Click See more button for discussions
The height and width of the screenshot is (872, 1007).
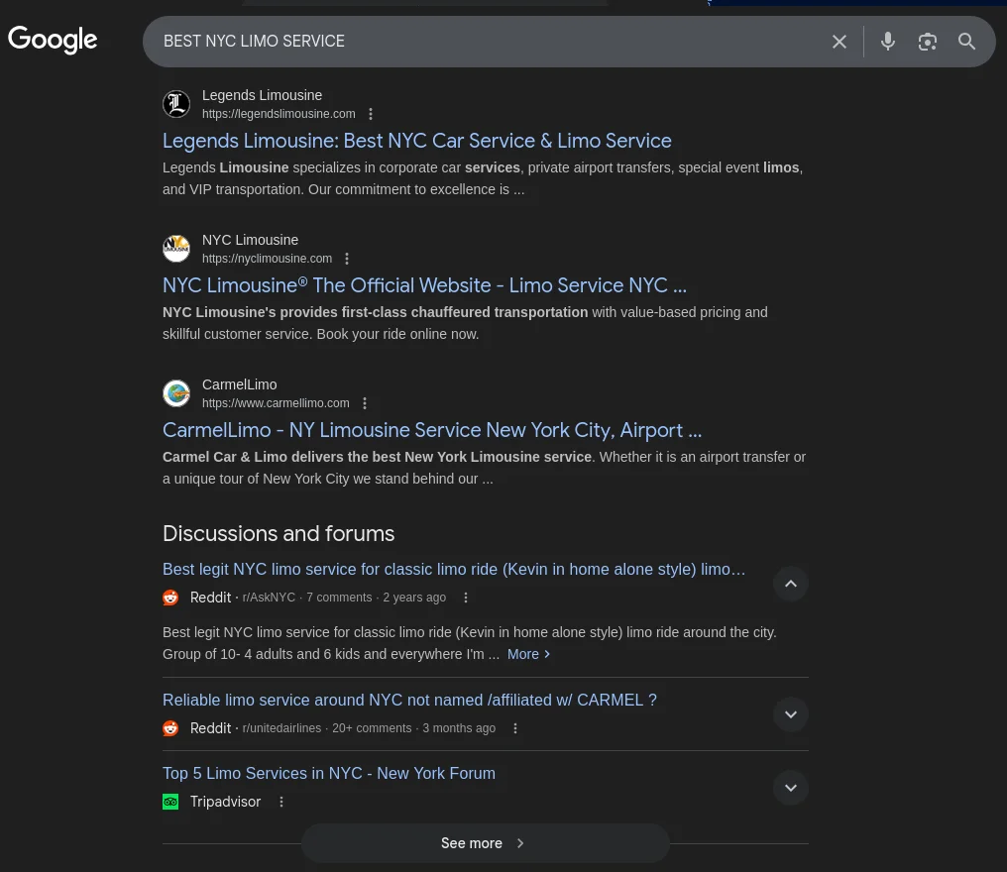tap(485, 843)
